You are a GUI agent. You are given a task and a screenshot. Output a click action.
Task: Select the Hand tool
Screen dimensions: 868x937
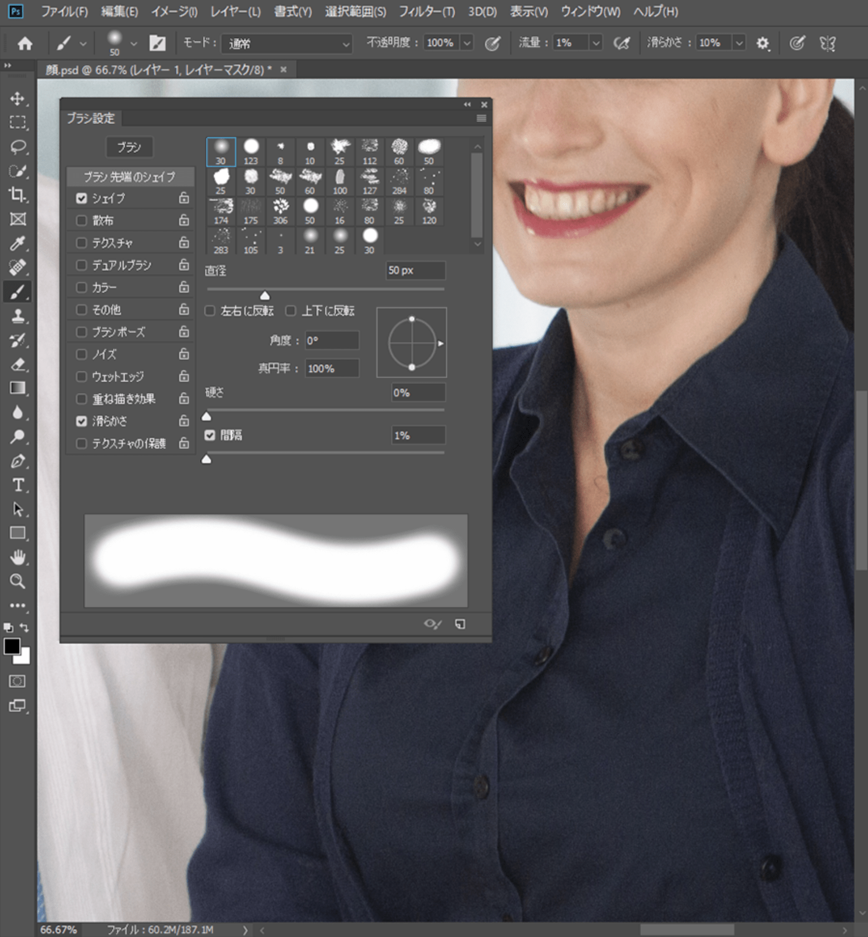(17, 557)
